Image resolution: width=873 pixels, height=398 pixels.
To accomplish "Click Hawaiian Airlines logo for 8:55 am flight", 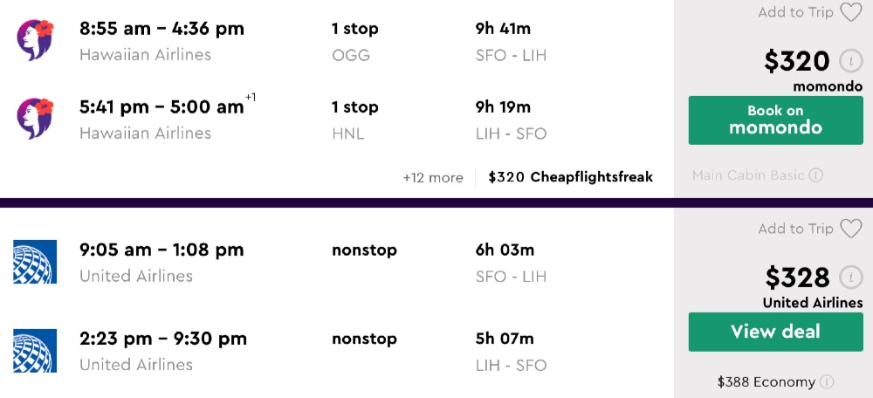I will click(35, 40).
